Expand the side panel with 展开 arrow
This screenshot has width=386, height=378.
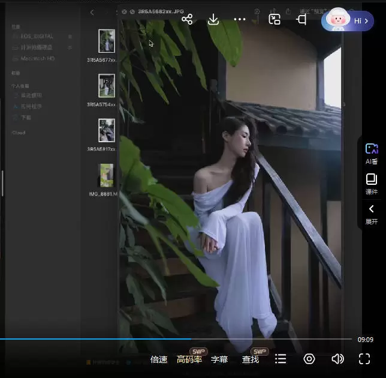372,214
